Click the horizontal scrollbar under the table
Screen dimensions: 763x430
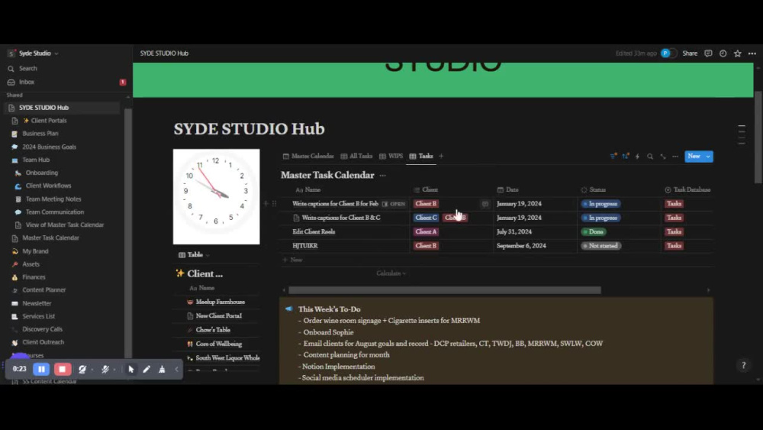tap(445, 290)
